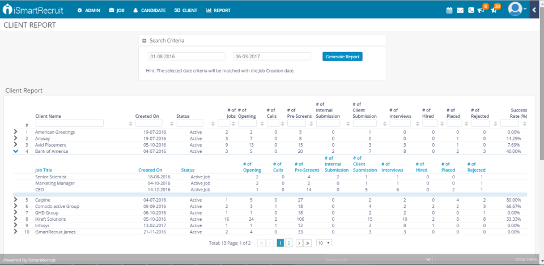544x265 pixels.
Task: Go to page 2 of results
Action: [289, 242]
